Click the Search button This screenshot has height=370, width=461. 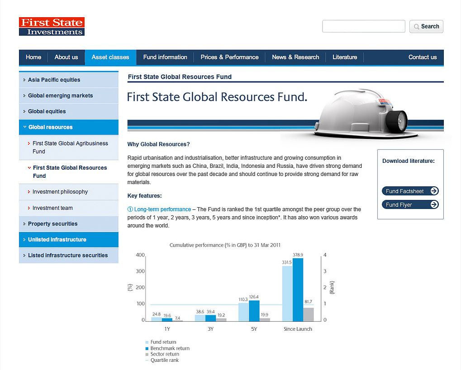(426, 26)
